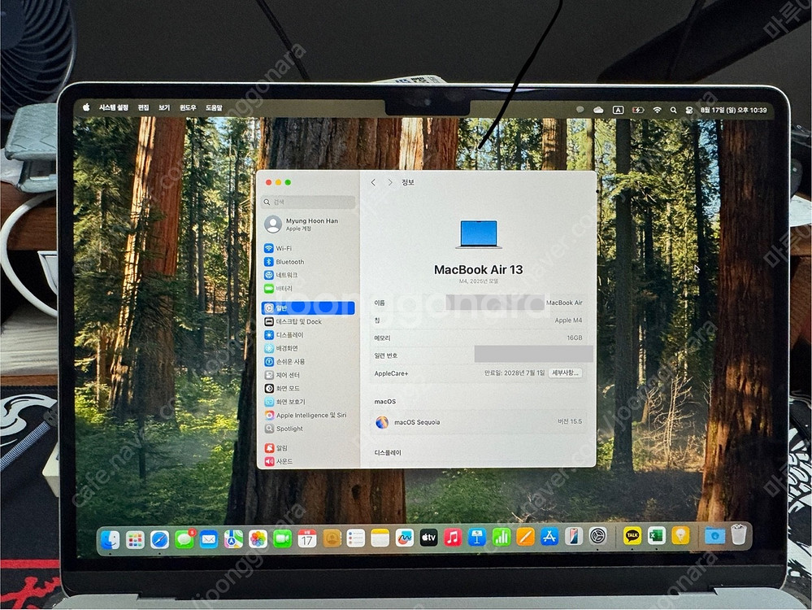Click the blue MacBook image
The width and height of the screenshot is (812, 610).
(479, 233)
